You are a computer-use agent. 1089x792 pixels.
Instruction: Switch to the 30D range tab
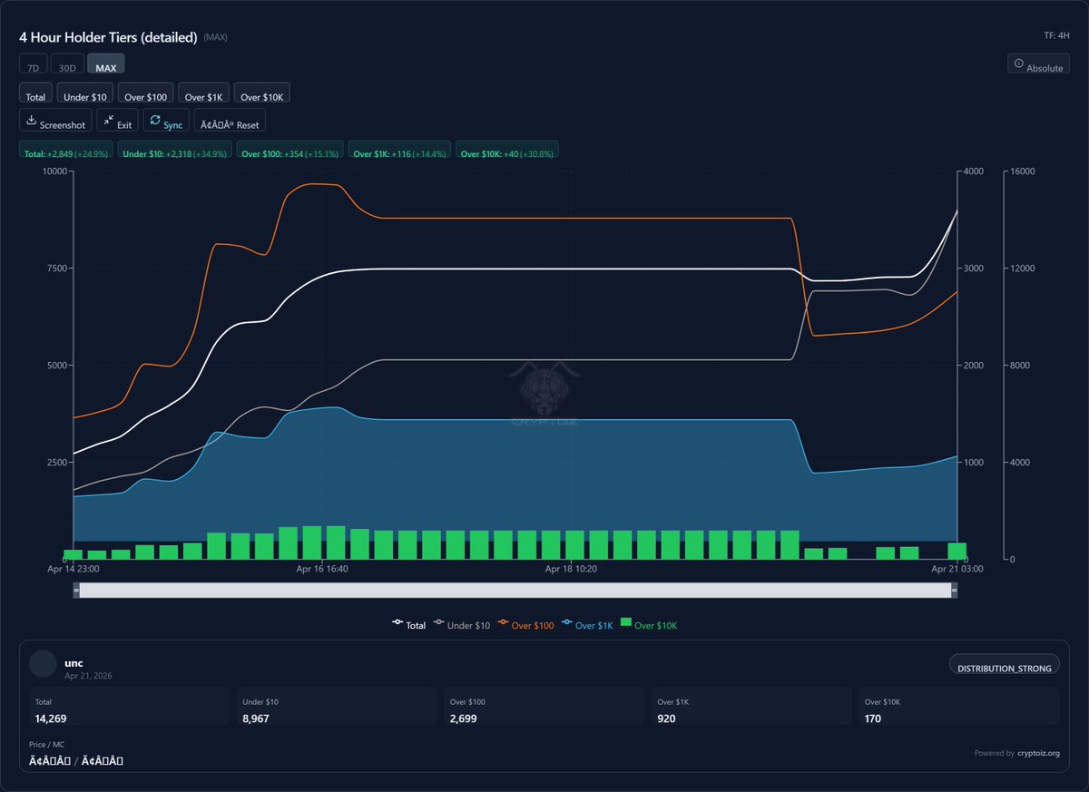tap(67, 64)
